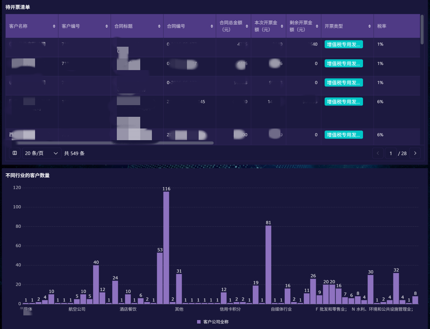Click the current page number field
Screen dimensions: 430x329
[391, 153]
